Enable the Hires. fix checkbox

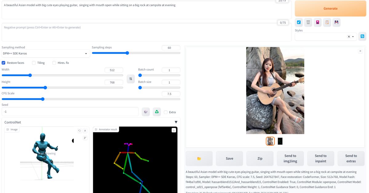(54, 63)
